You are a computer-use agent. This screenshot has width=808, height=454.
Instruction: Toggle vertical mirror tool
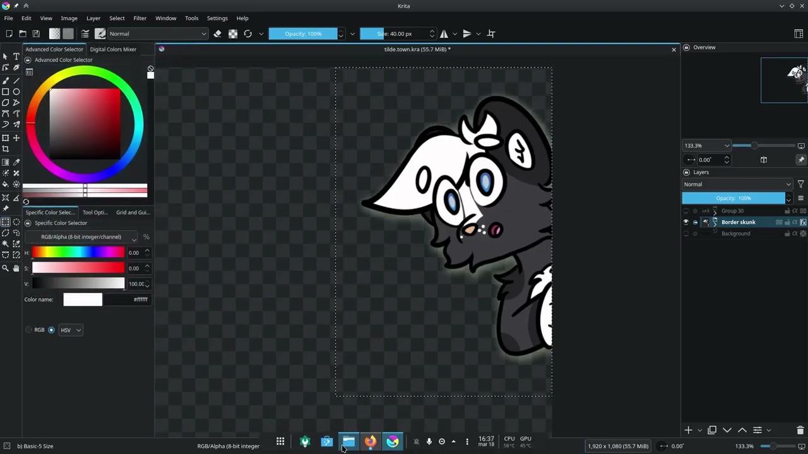point(467,33)
